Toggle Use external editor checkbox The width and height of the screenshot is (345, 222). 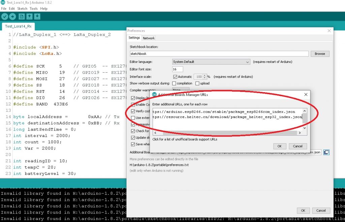133,118
